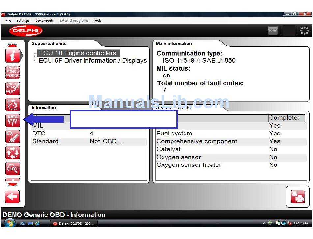Click the Comprehensive component row

click(231, 141)
